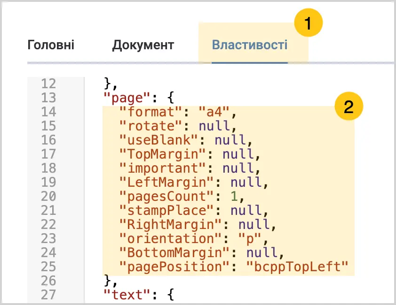Click the yellow annotation badge number 2
The width and height of the screenshot is (396, 305).
pyautogui.click(x=349, y=106)
